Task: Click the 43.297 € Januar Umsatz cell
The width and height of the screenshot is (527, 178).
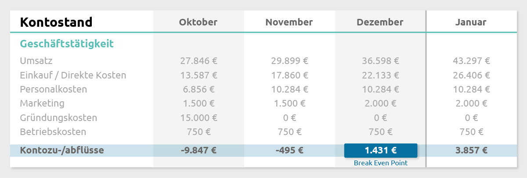Action: pyautogui.click(x=471, y=61)
